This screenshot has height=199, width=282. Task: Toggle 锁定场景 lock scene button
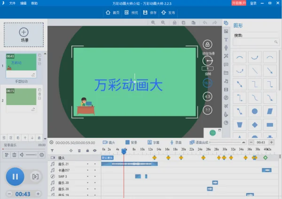pos(208,45)
